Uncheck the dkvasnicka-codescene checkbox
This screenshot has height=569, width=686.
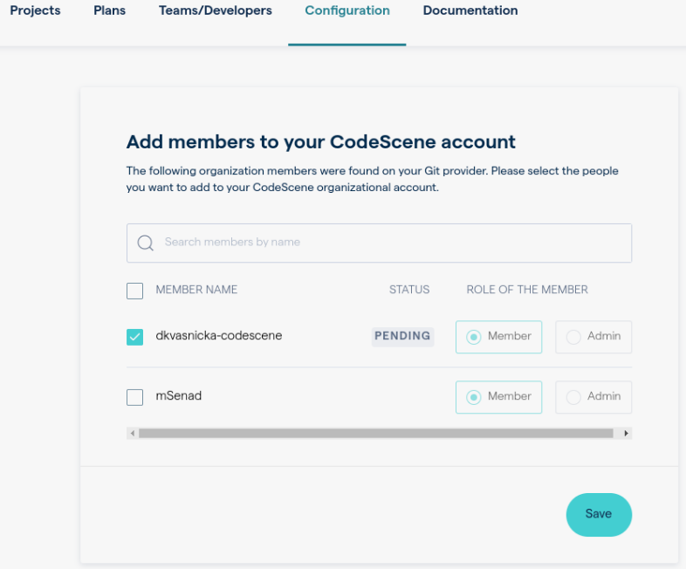point(134,337)
